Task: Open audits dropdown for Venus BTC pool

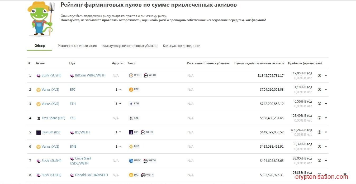Action: pos(118,90)
